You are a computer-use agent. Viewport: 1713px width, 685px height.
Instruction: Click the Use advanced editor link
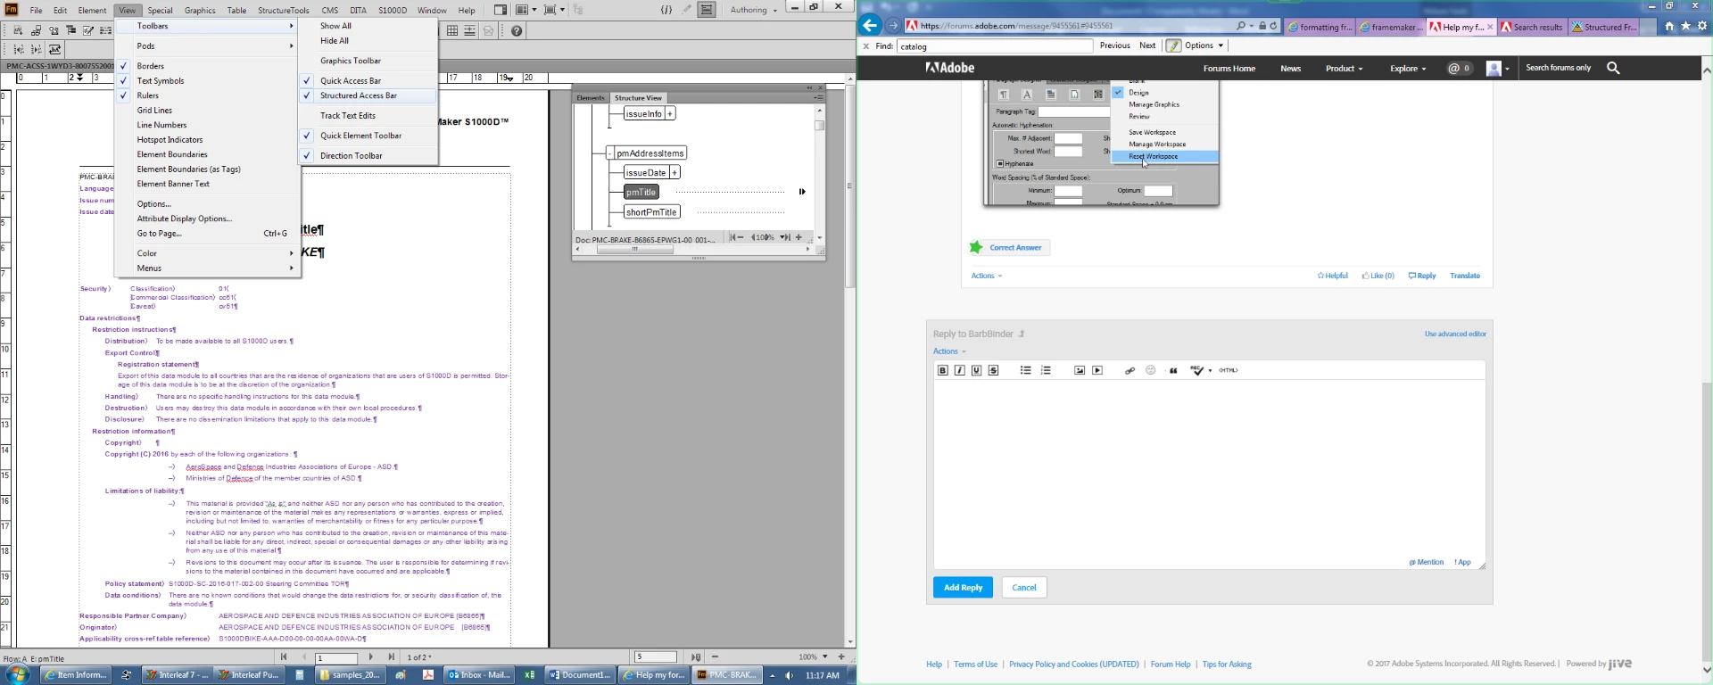(x=1455, y=334)
